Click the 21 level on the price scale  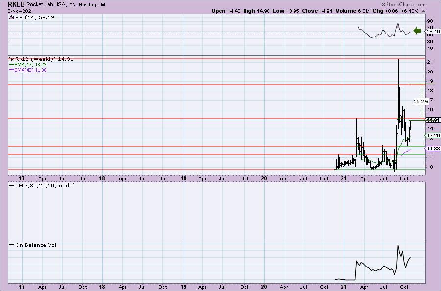click(x=430, y=62)
